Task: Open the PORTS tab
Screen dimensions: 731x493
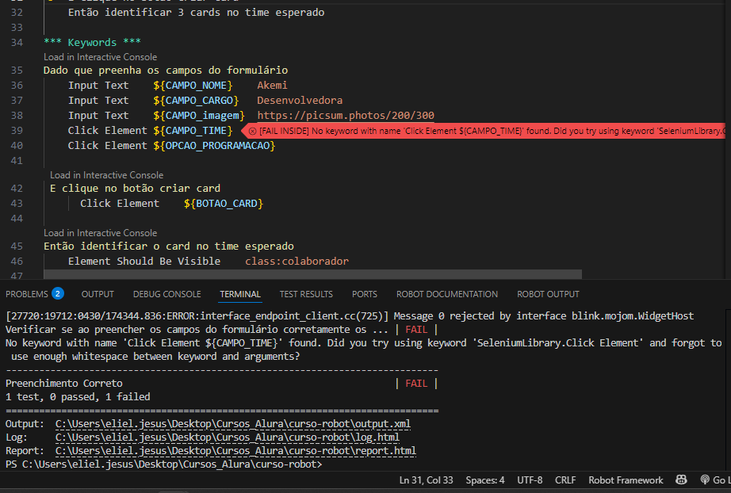Action: pyautogui.click(x=364, y=294)
